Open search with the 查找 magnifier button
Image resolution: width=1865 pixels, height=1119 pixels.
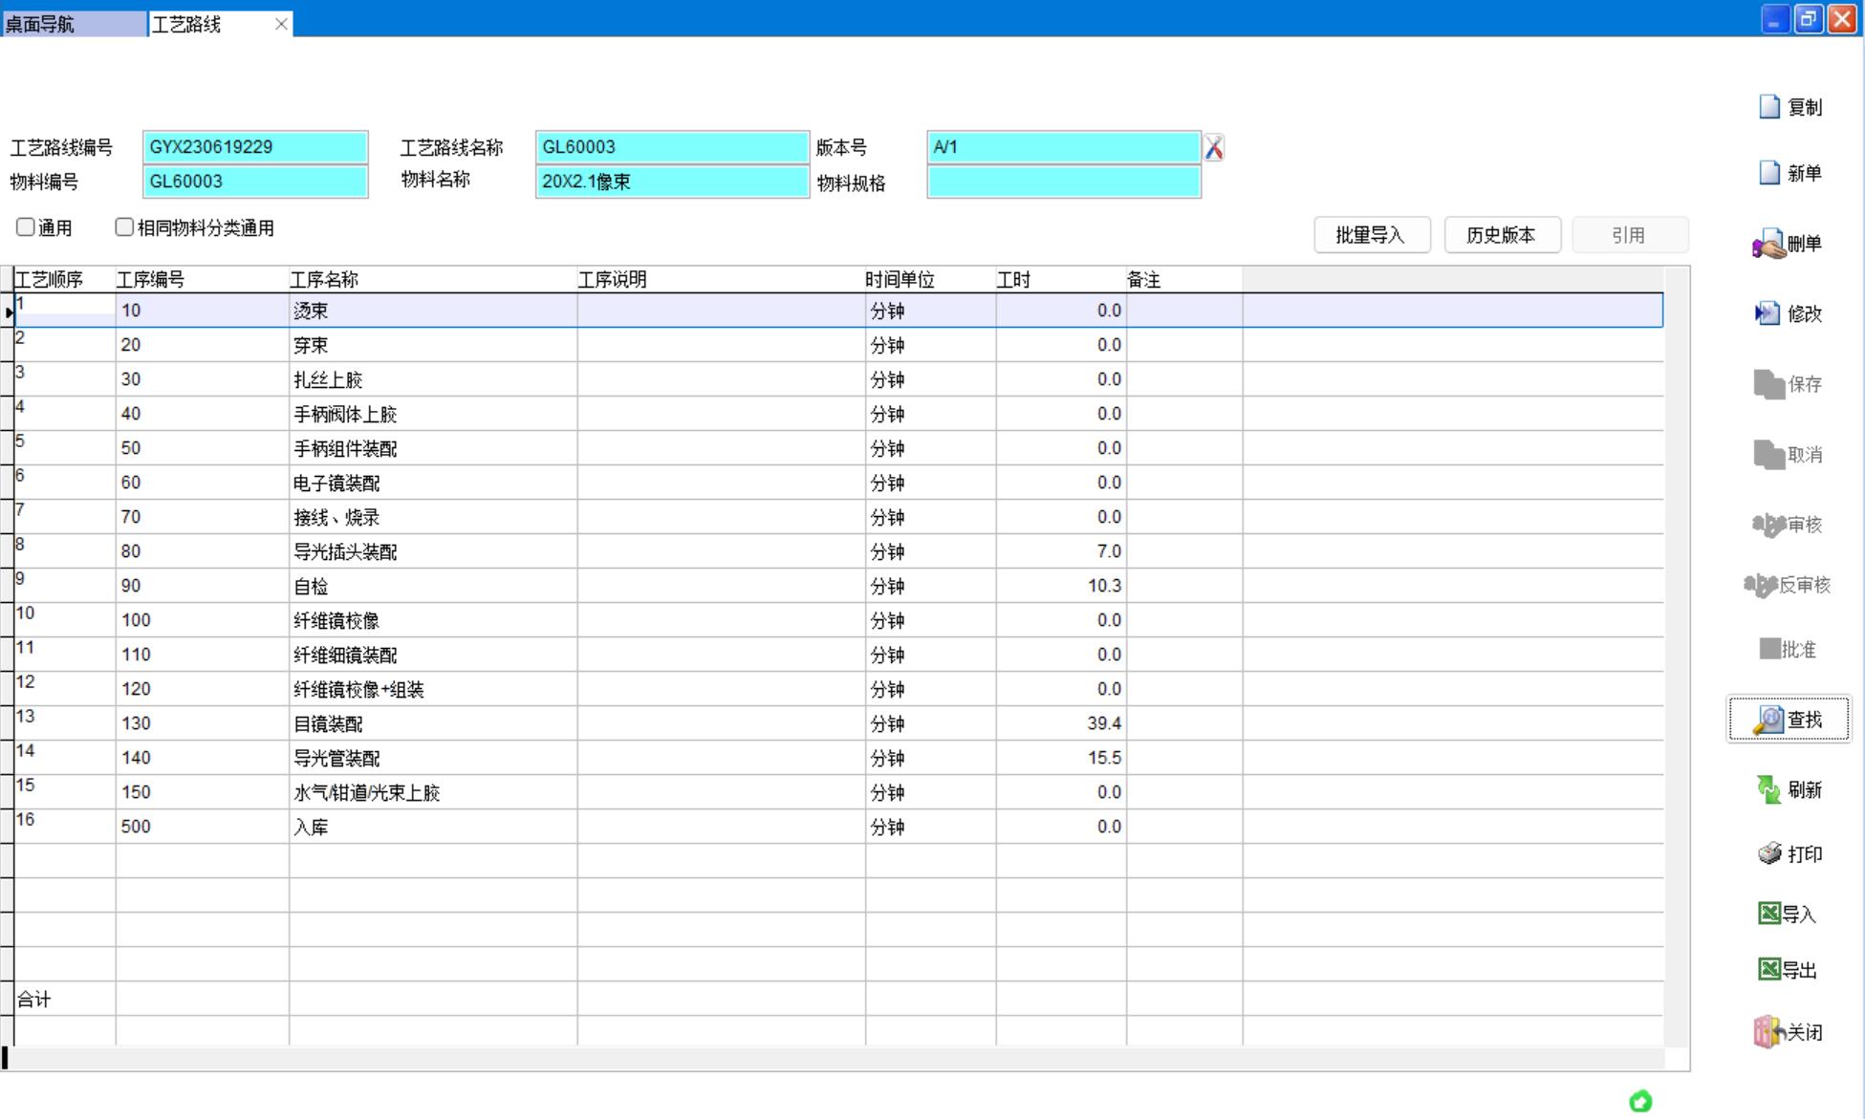tap(1788, 720)
